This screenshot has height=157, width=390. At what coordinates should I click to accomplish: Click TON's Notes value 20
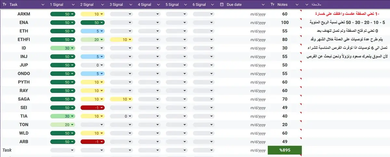(x=285, y=125)
